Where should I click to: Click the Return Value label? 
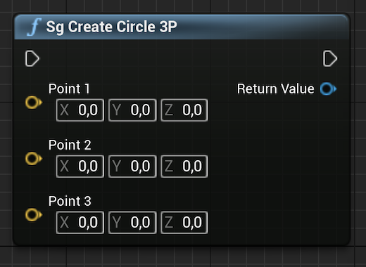coord(276,89)
